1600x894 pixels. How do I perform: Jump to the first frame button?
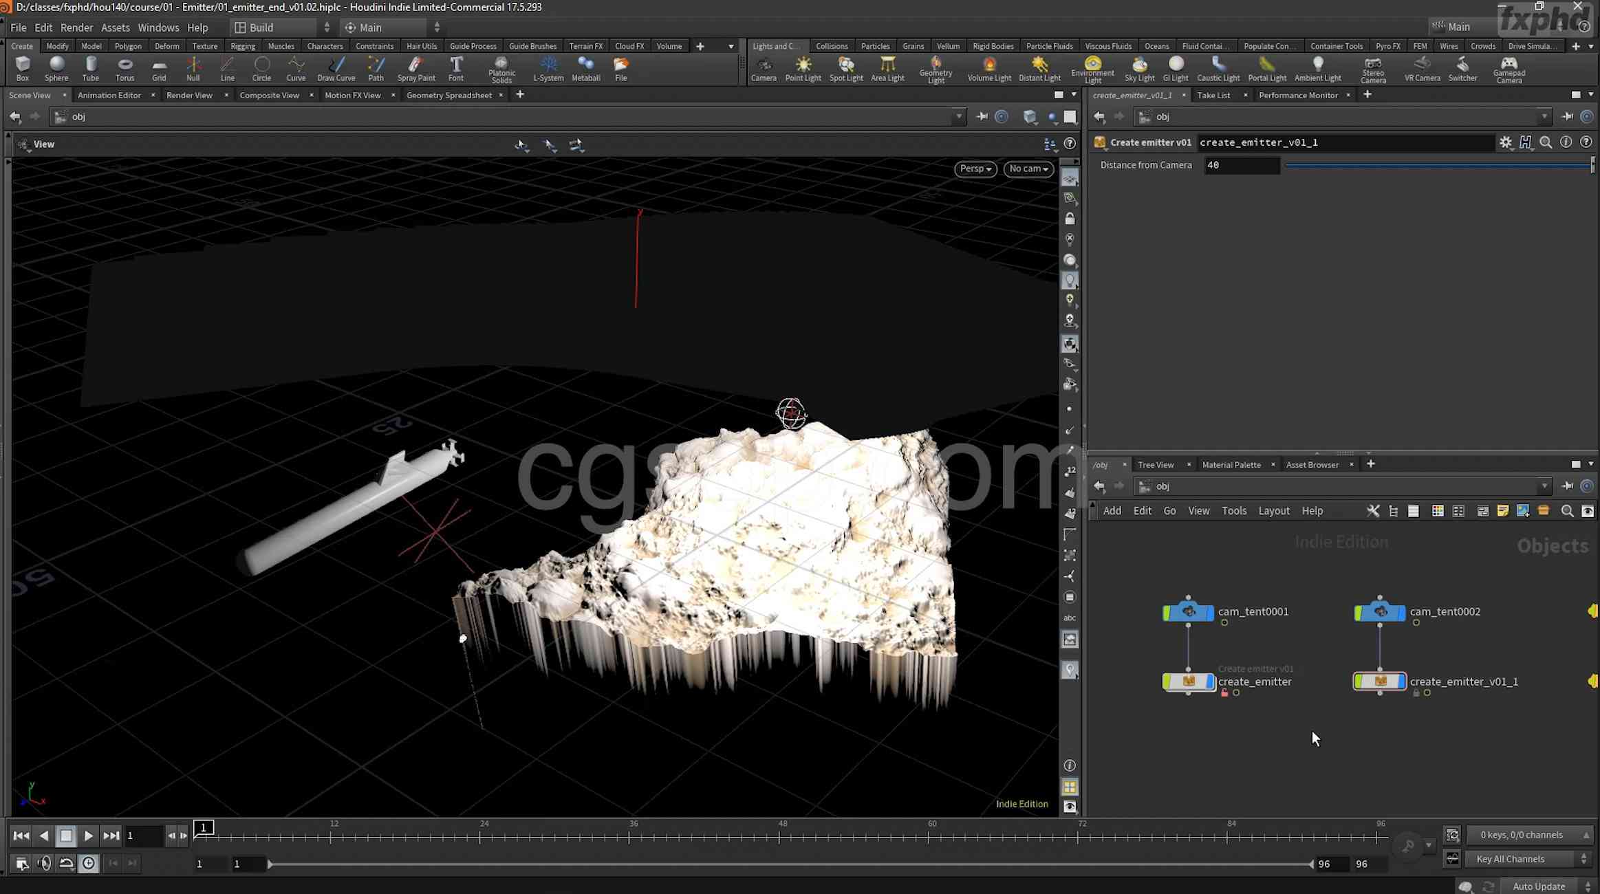[x=21, y=836]
